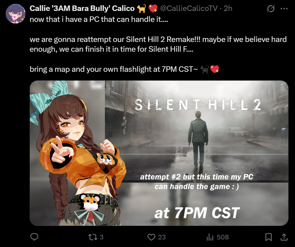This screenshot has width=295, height=247.
Task: Click the like count of 23
Action: [162, 237]
